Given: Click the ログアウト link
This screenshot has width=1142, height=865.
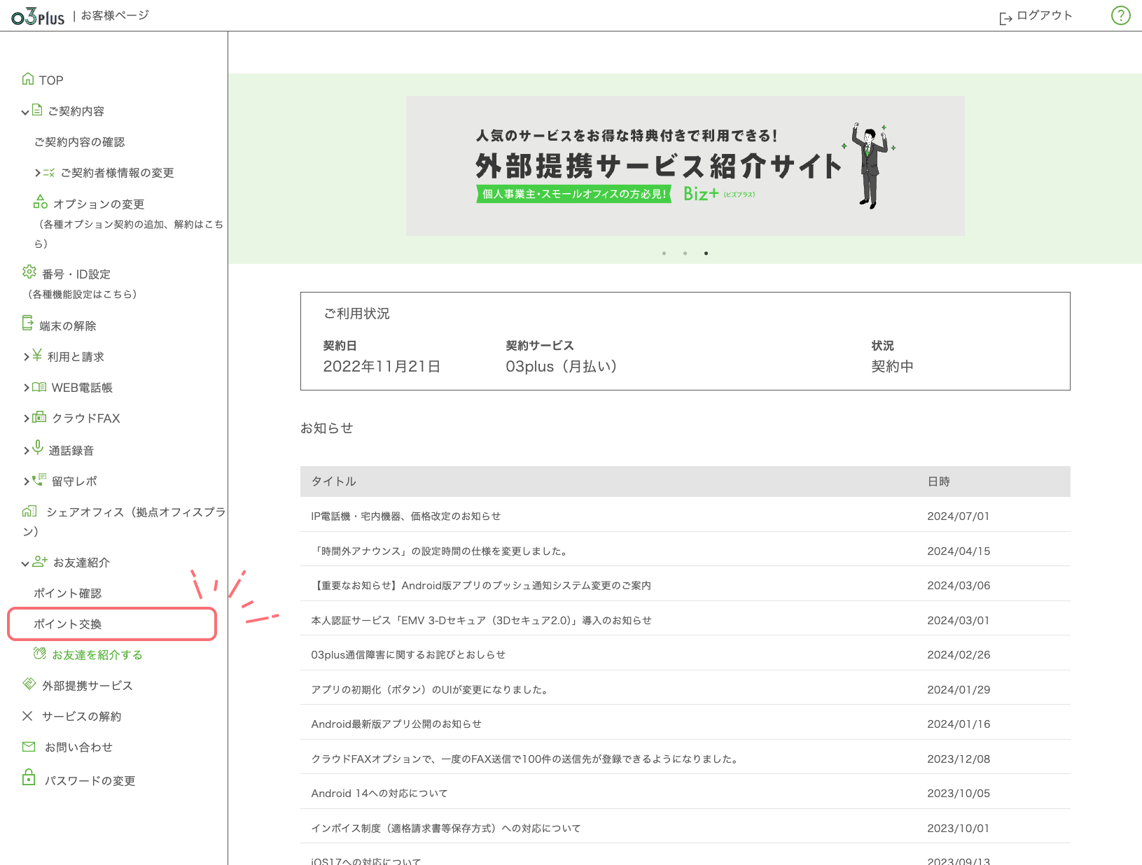Looking at the screenshot, I should (1043, 15).
